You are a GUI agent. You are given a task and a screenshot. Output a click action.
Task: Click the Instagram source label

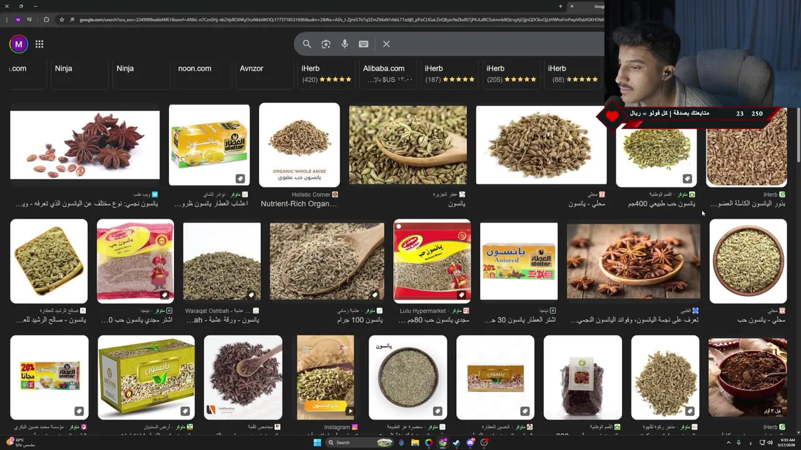(337, 427)
